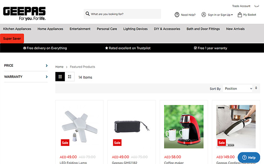Click the gift icon beside Free delivery
Viewport: 264px width, 164px height.
(25, 48)
